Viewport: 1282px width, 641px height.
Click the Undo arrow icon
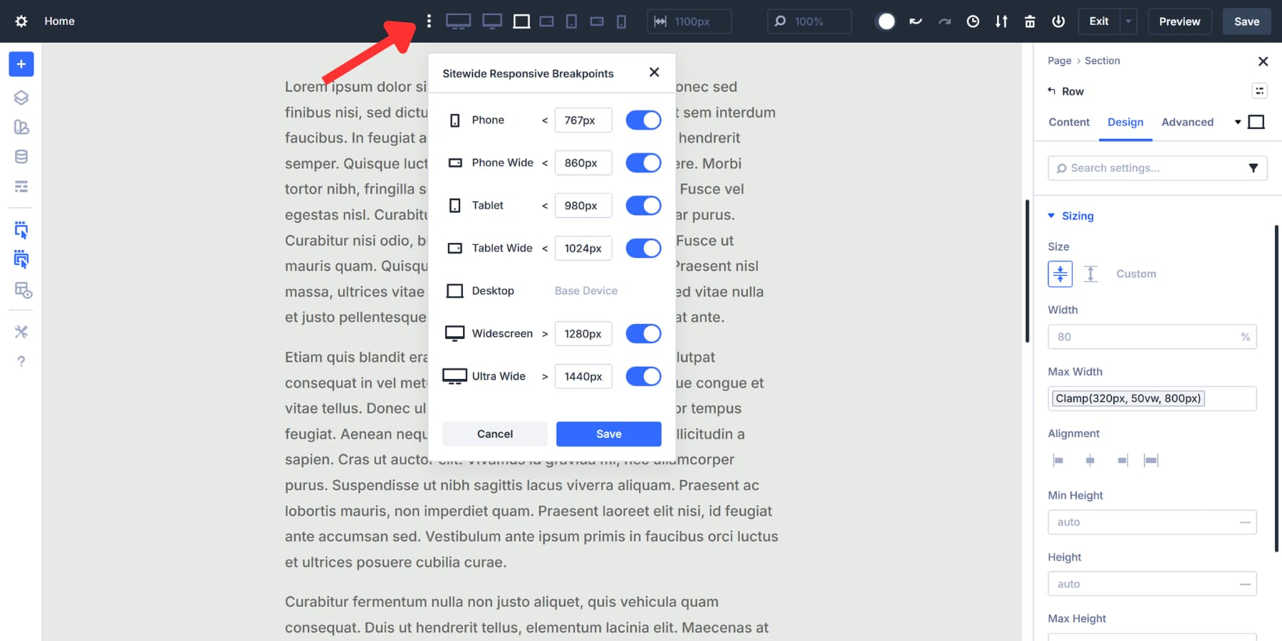point(915,21)
